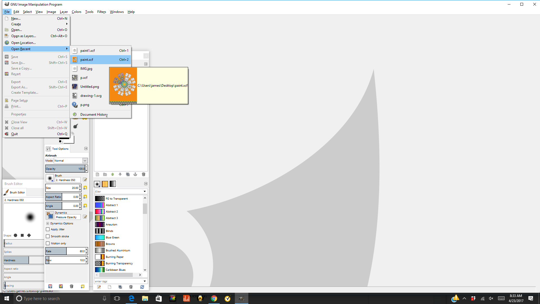The width and height of the screenshot is (540, 304).
Task: Create a new layer group icon
Action: click(105, 175)
